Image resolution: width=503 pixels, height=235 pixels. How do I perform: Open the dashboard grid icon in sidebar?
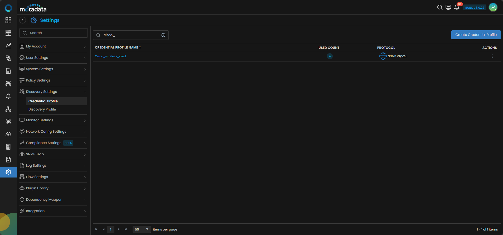pos(8,20)
